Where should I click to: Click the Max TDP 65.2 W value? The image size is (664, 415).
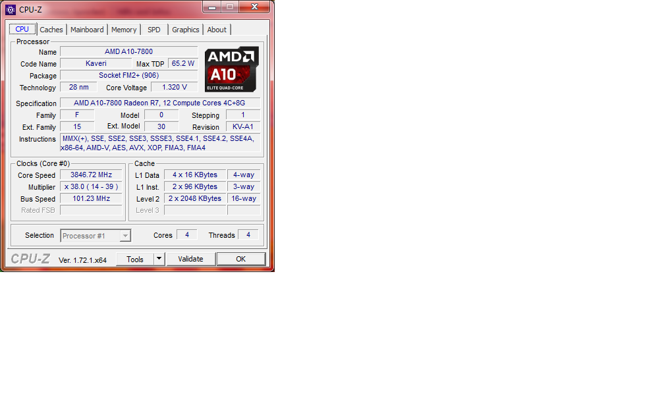(x=183, y=63)
